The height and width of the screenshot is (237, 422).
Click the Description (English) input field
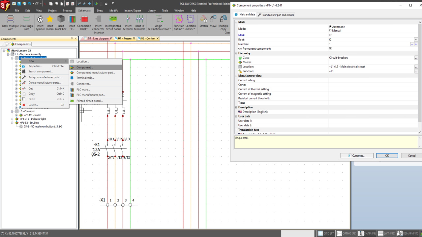(373, 112)
